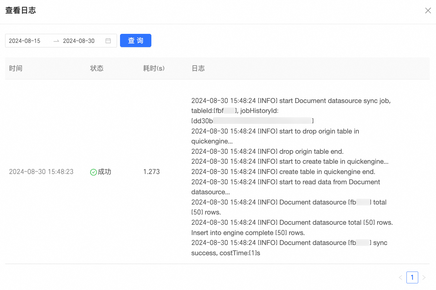Go to previous page arrow
Viewport: 436px width, 290px height.
click(x=400, y=277)
